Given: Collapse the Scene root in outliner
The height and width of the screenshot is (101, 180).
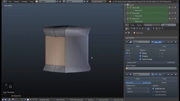Looking at the screenshot, I should pyautogui.click(x=125, y=5).
